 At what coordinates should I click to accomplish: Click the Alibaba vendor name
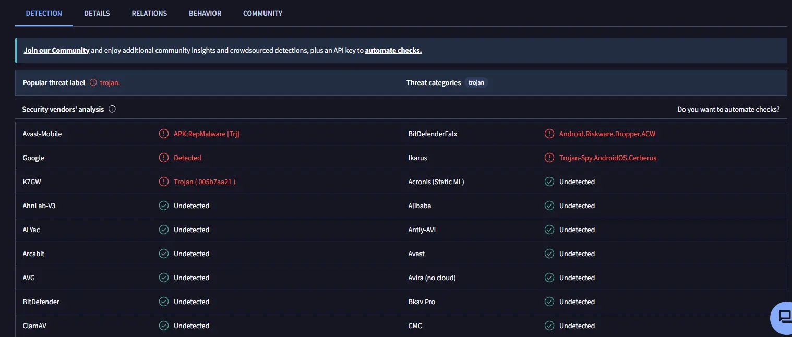point(419,206)
